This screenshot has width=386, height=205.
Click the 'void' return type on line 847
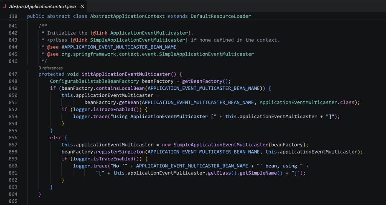(x=73, y=74)
